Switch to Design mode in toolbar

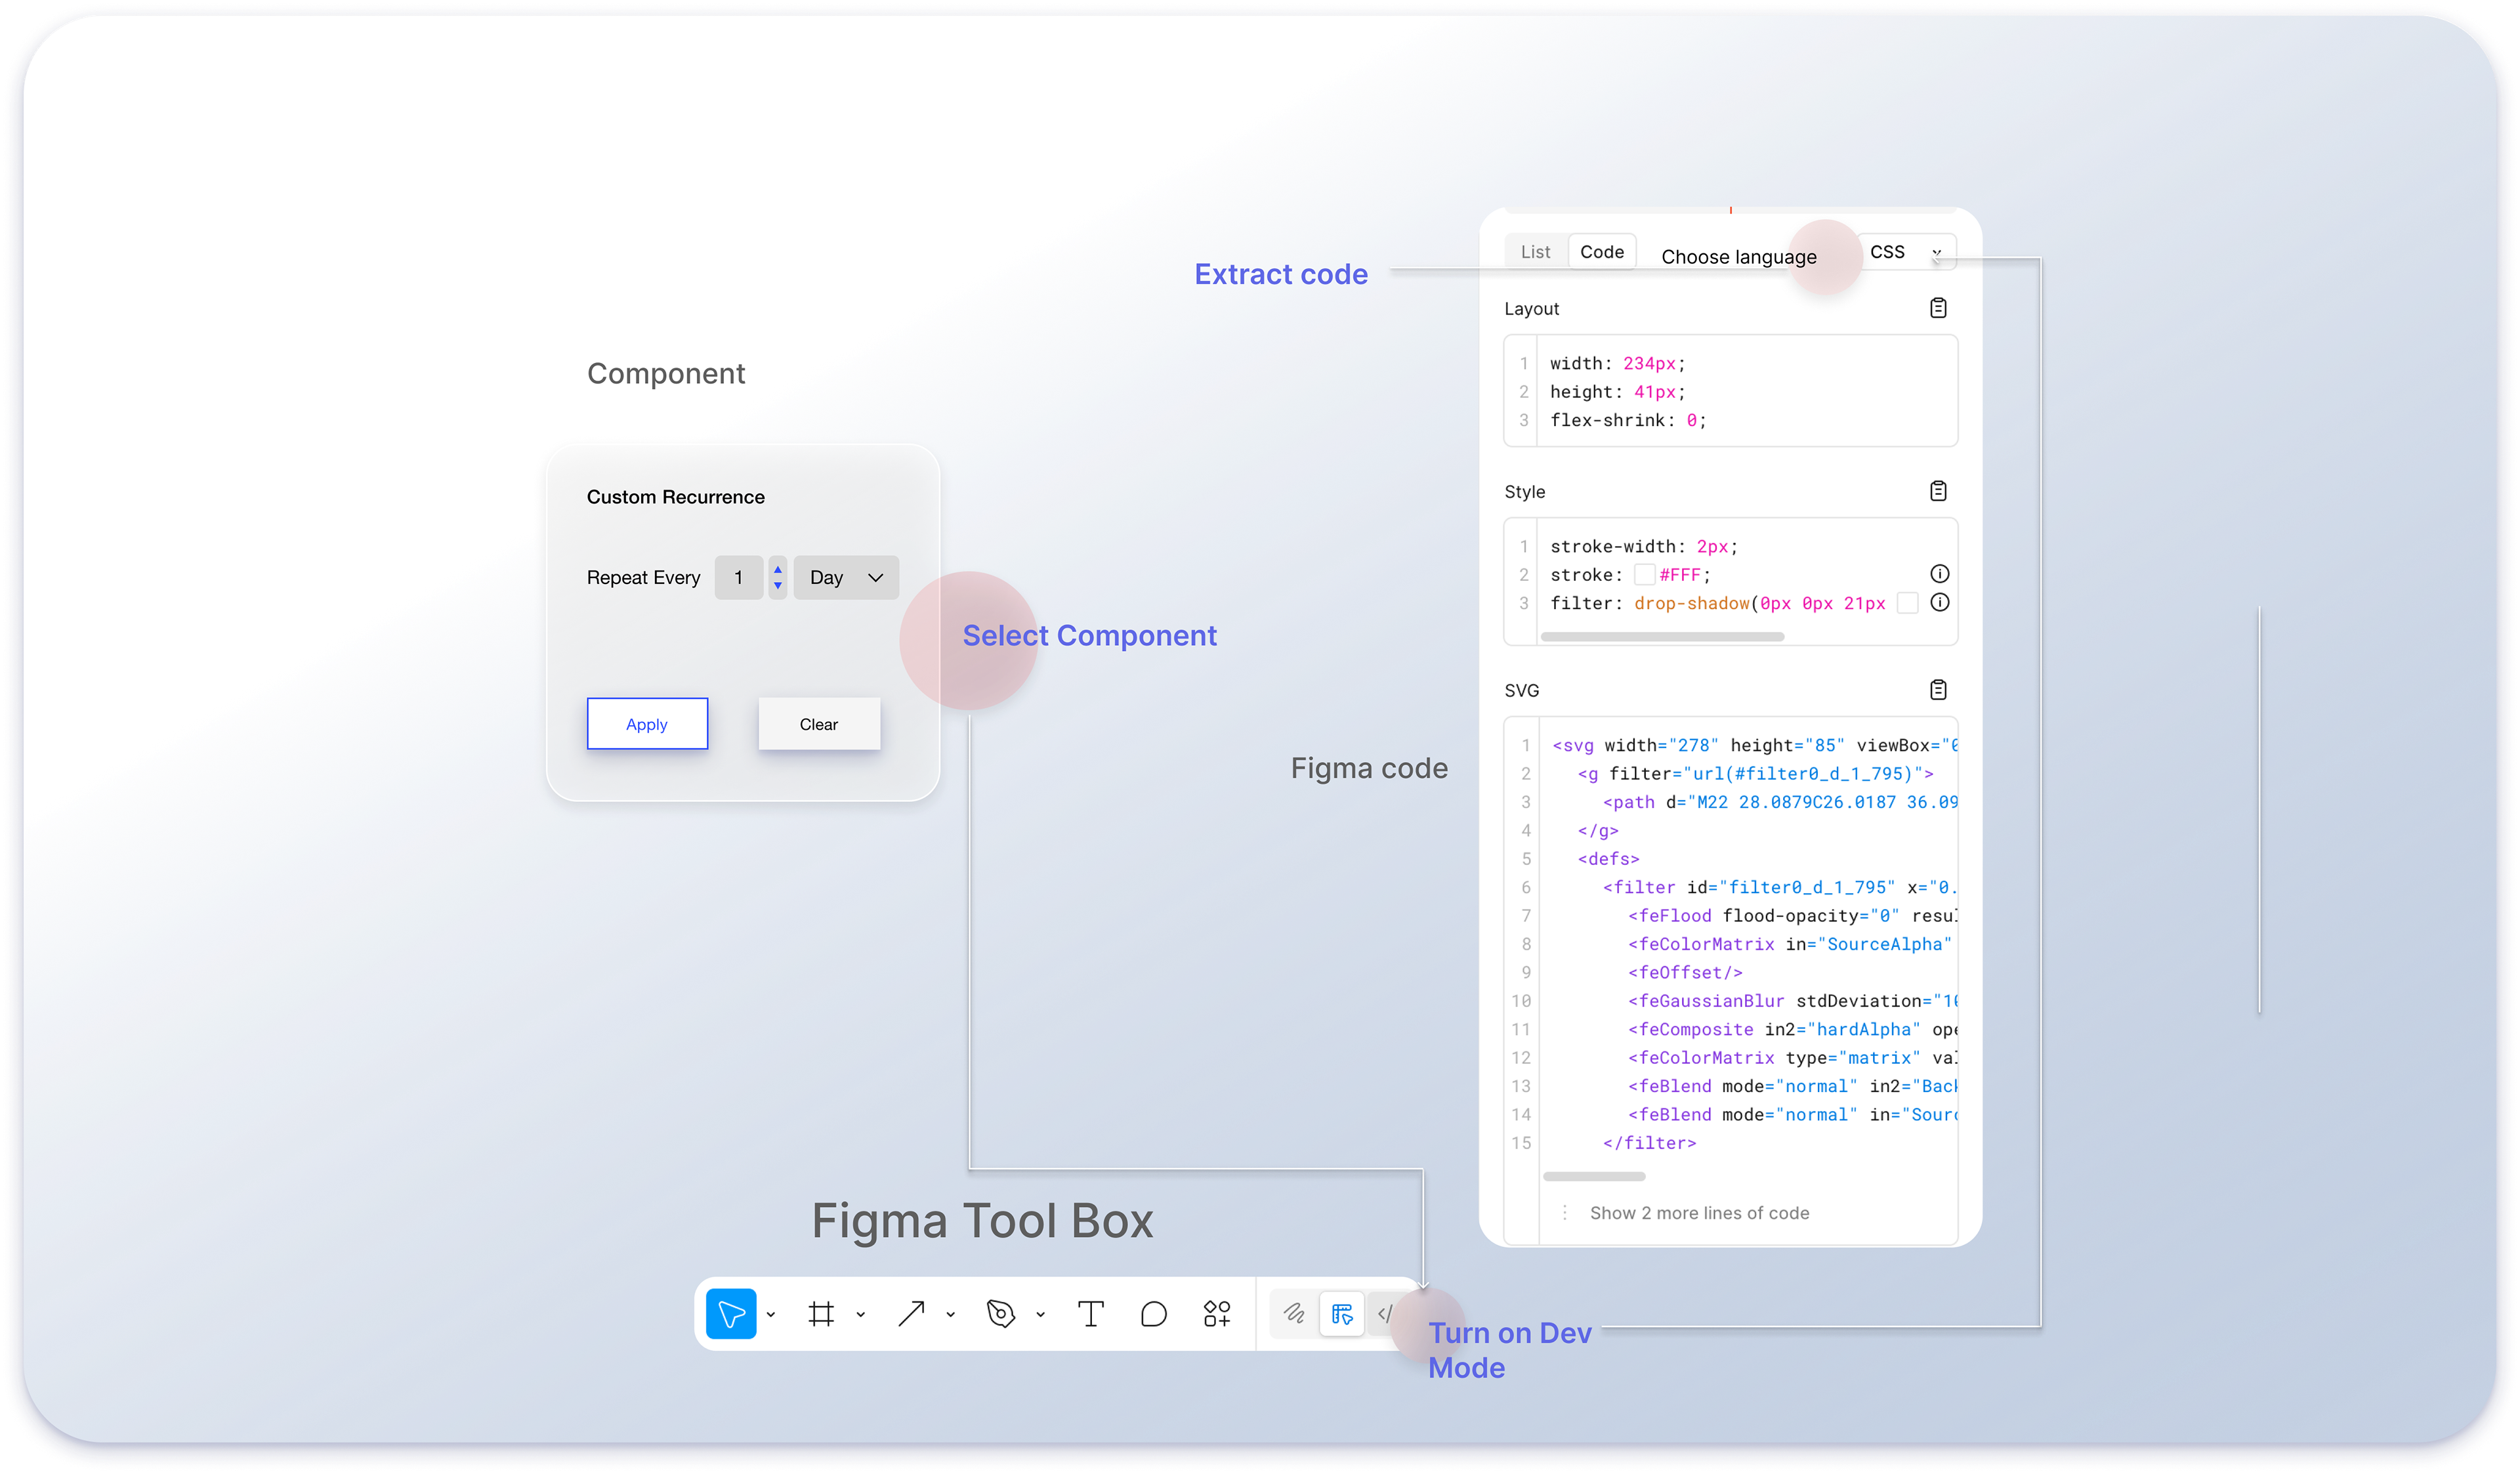point(1341,1313)
